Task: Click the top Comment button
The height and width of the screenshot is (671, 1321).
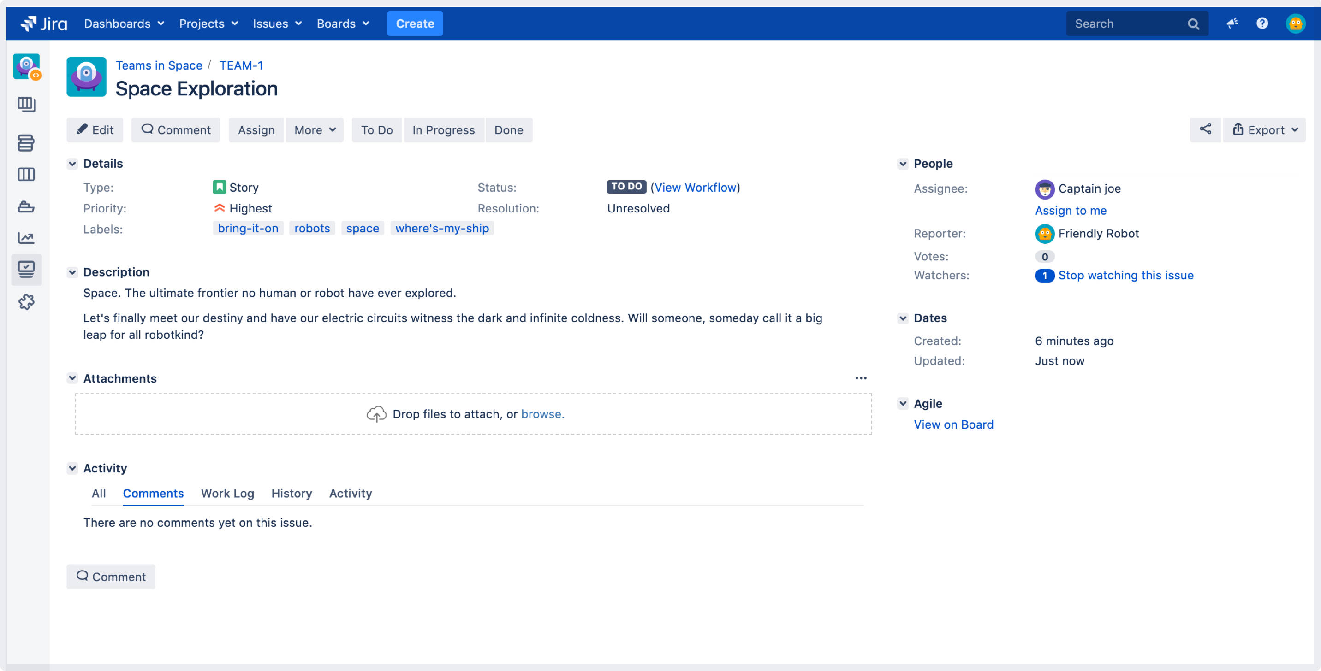Action: [x=176, y=130]
